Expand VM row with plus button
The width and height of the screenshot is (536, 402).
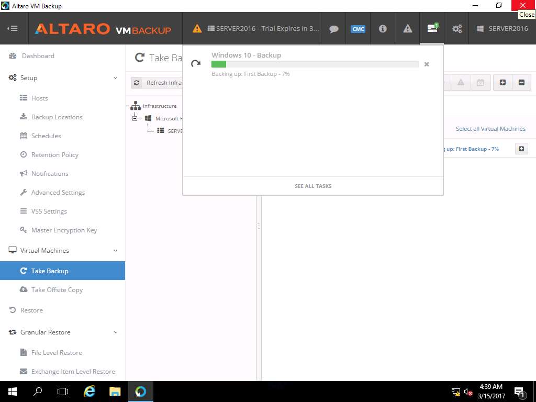[521, 149]
